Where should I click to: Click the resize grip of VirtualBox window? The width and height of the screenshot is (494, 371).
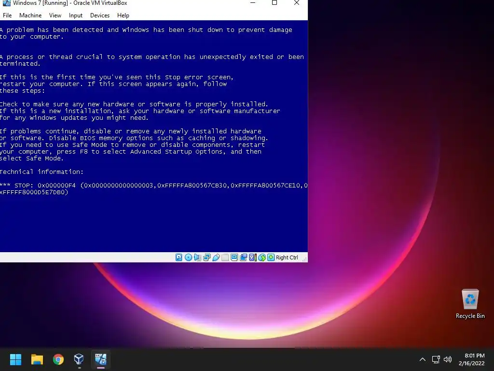click(x=304, y=259)
